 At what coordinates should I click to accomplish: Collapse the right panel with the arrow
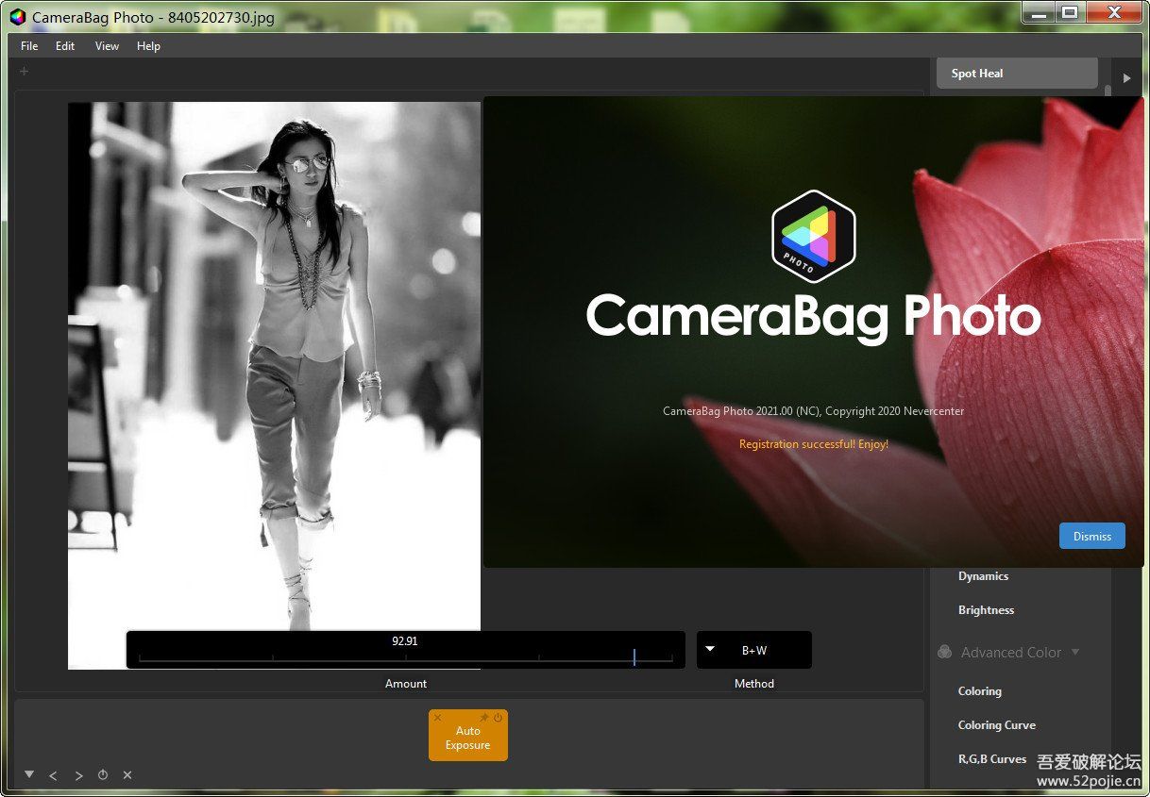click(1126, 77)
